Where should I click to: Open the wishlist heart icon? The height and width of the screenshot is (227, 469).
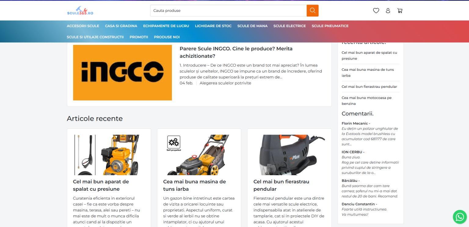coord(376,11)
